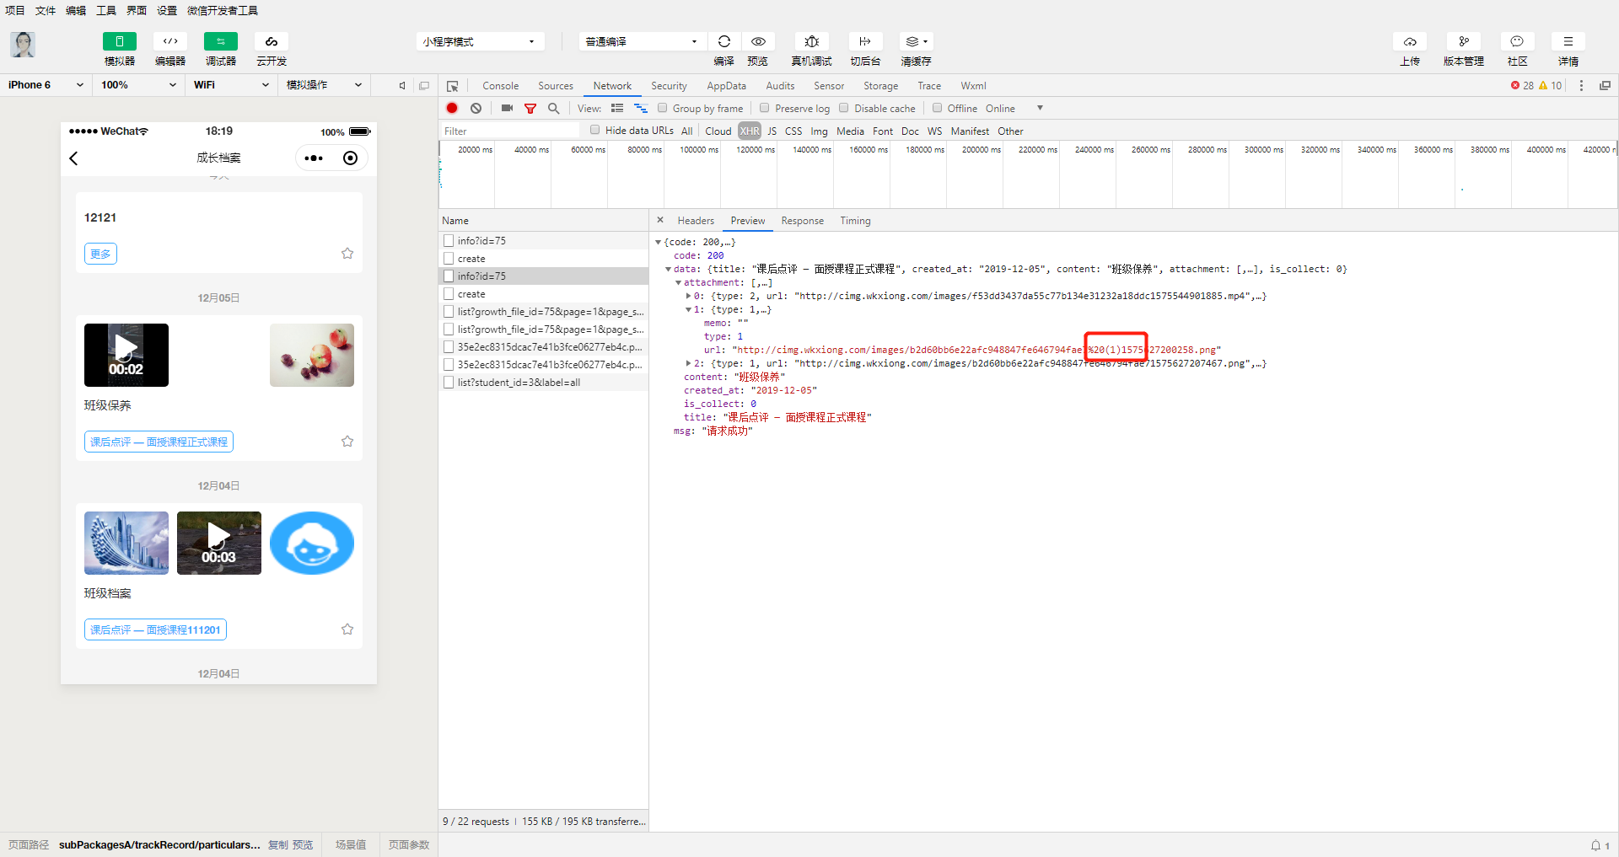
Task: Enable the Preserve log checkbox
Action: click(764, 108)
